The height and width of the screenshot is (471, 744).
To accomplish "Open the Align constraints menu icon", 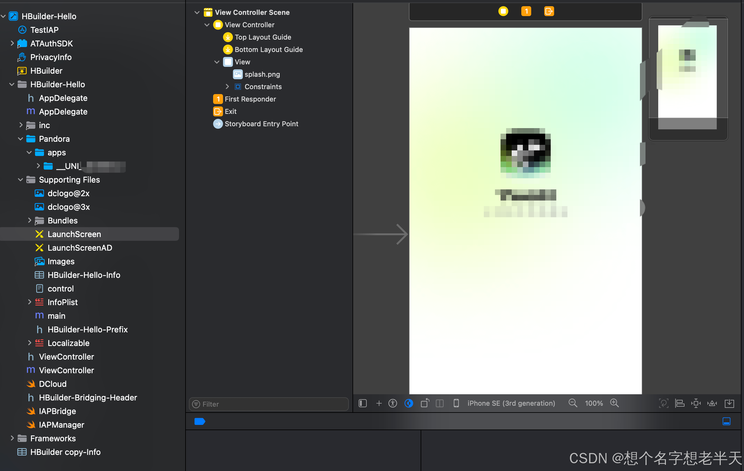I will (x=680, y=403).
